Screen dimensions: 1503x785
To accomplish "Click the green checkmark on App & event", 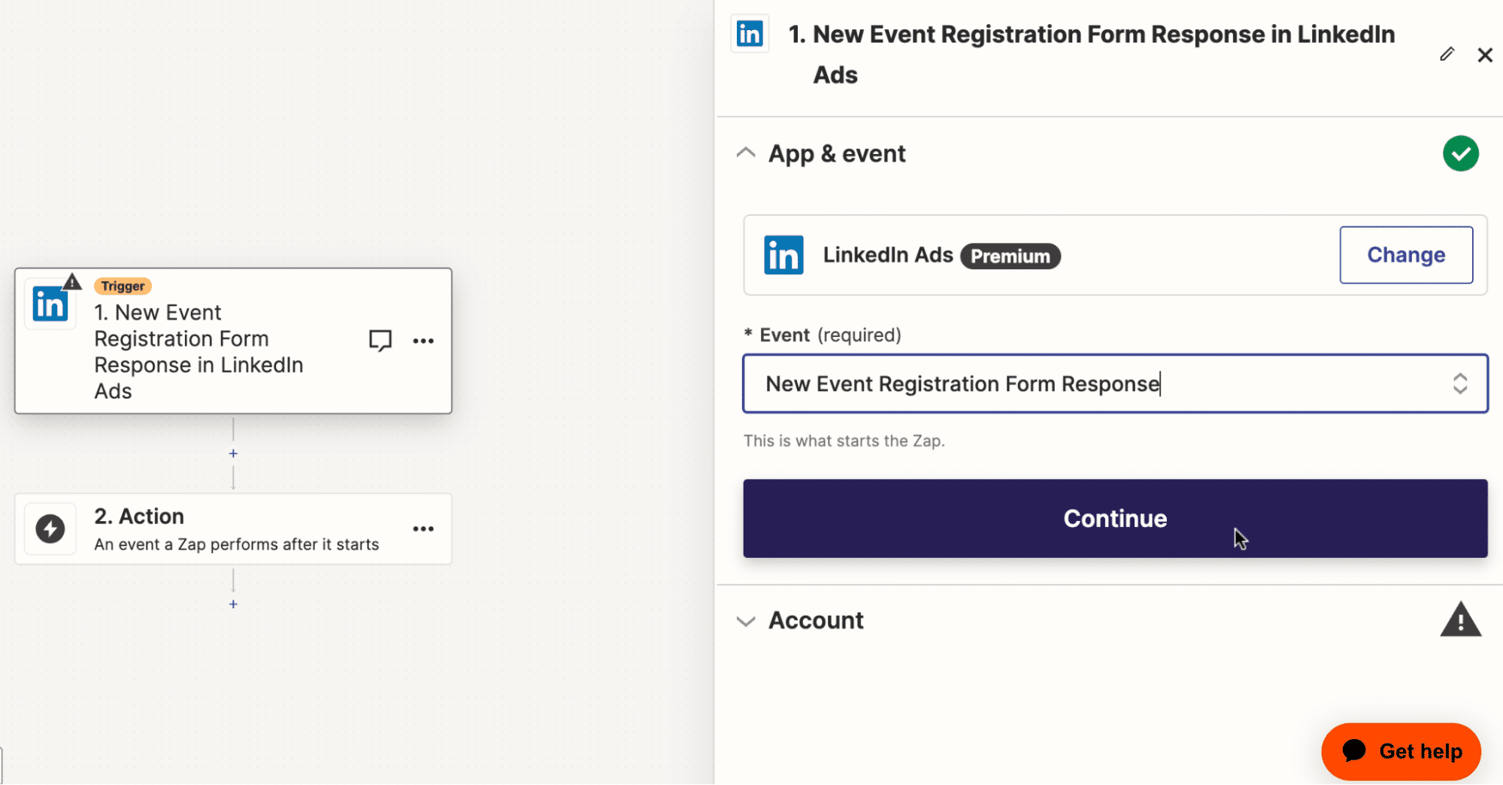I will tap(1461, 153).
